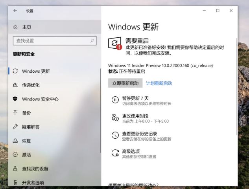Click the 备份 upload arrow icon
Image resolution: width=249 pixels, height=189 pixels.
(x=15, y=113)
